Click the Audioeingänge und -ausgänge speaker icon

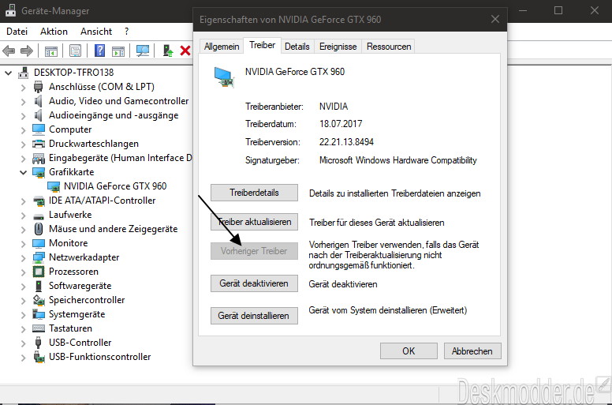pos(38,115)
